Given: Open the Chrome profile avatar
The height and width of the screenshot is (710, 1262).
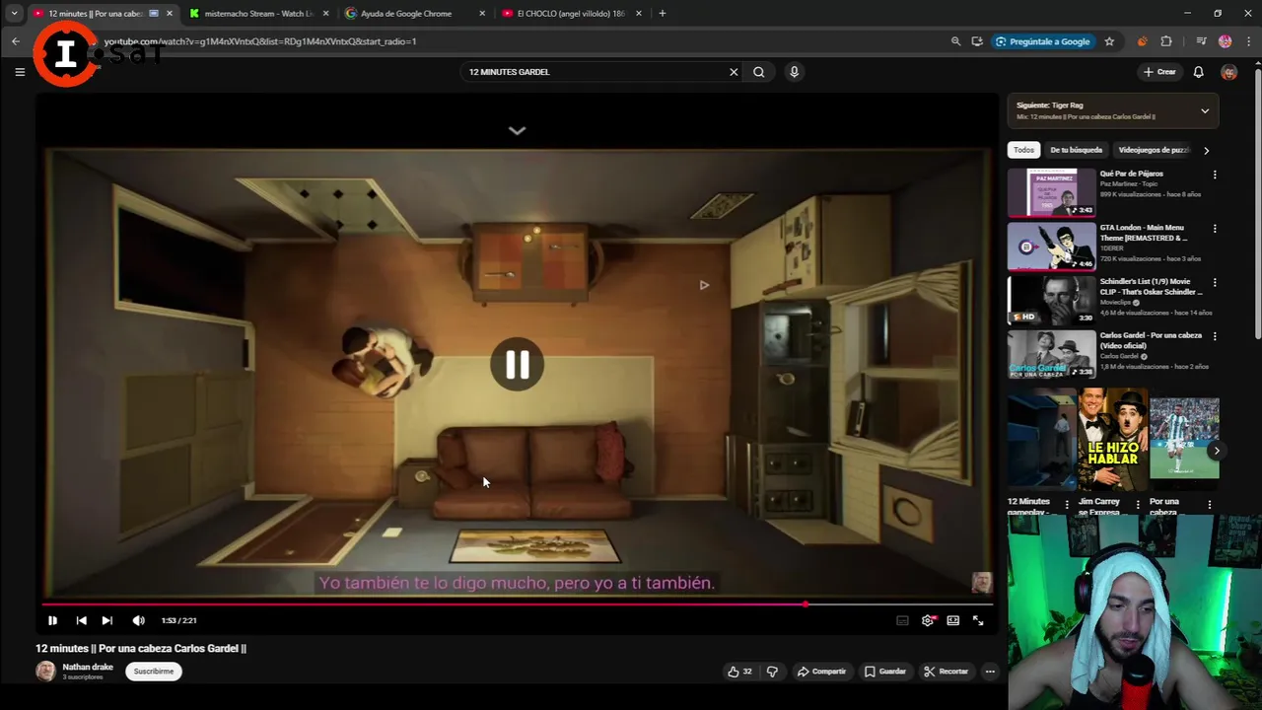Looking at the screenshot, I should [1225, 41].
